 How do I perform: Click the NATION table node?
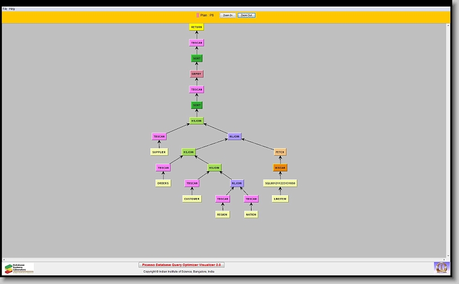point(251,214)
